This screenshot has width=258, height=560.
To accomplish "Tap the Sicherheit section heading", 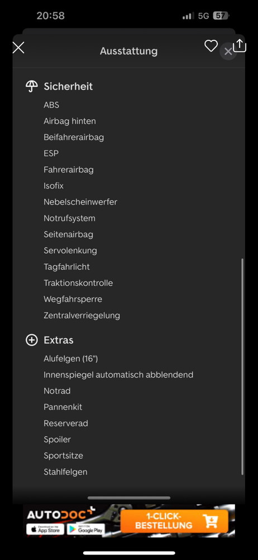I will [68, 86].
